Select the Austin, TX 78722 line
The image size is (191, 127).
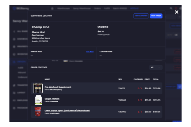pos(40,41)
